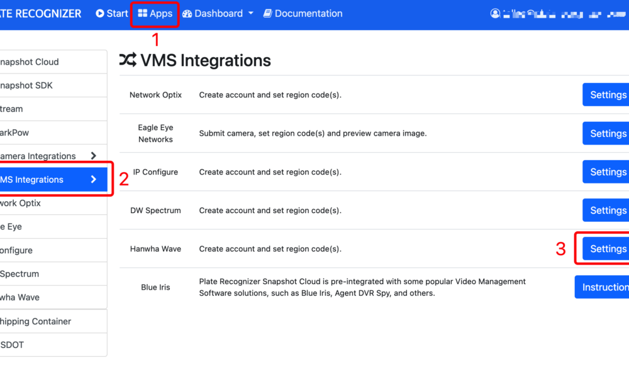Click the IP Configure row name
The image size is (629, 372).
pyautogui.click(x=155, y=172)
